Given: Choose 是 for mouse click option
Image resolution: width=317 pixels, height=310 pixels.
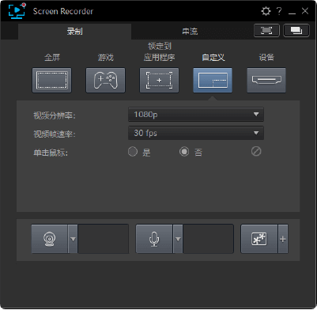Looking at the screenshot, I should click(x=133, y=152).
